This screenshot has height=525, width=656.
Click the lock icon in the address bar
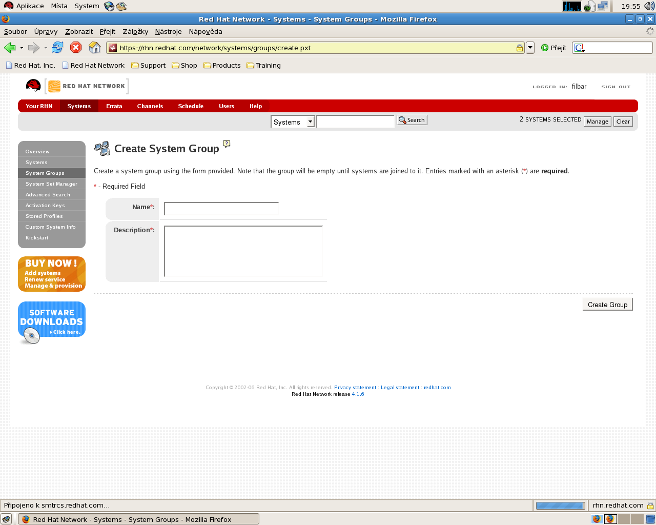(520, 48)
